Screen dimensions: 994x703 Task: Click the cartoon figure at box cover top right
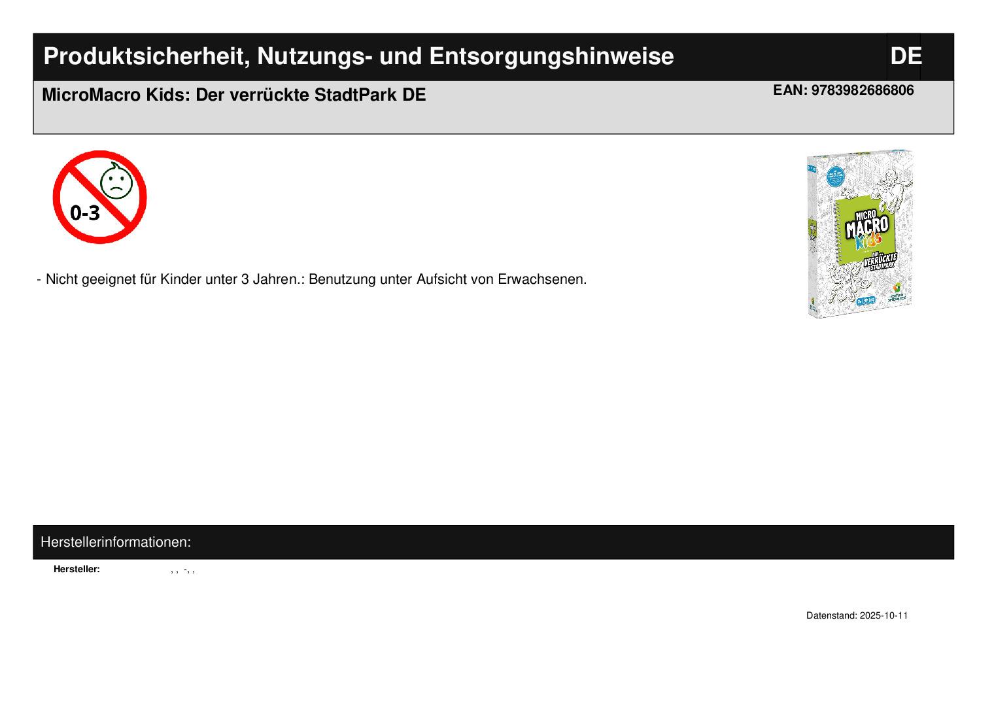point(892,188)
